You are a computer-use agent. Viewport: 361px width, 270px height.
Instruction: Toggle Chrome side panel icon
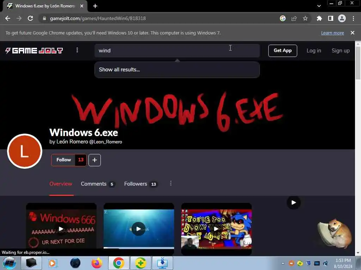[x=331, y=18]
